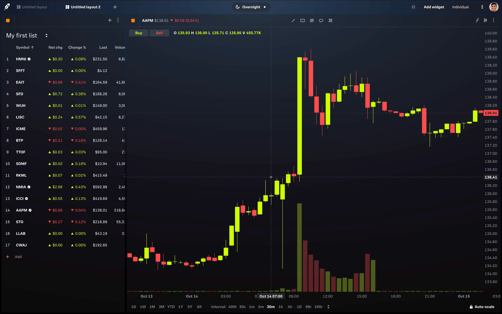Open the Individual account dropdown
This screenshot has height=314, width=502.
(x=467, y=7)
